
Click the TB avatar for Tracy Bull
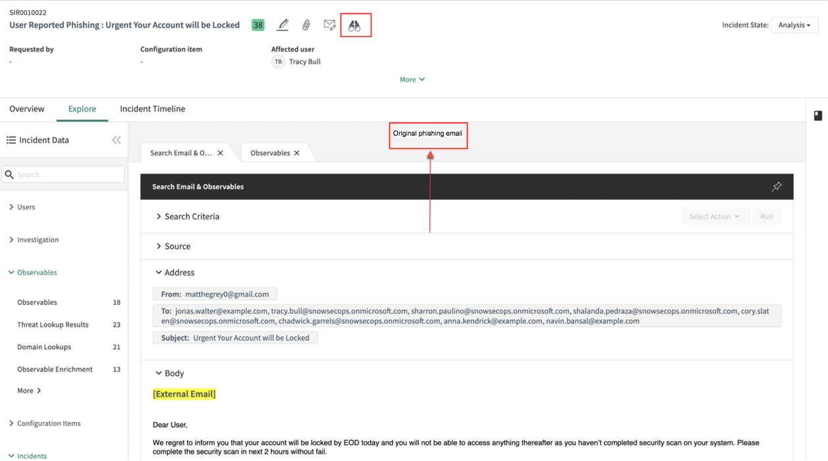(278, 62)
